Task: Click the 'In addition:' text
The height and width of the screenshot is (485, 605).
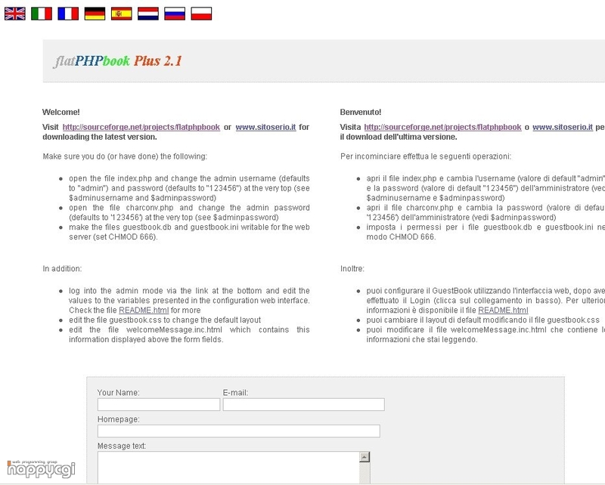Action: pyautogui.click(x=62, y=269)
